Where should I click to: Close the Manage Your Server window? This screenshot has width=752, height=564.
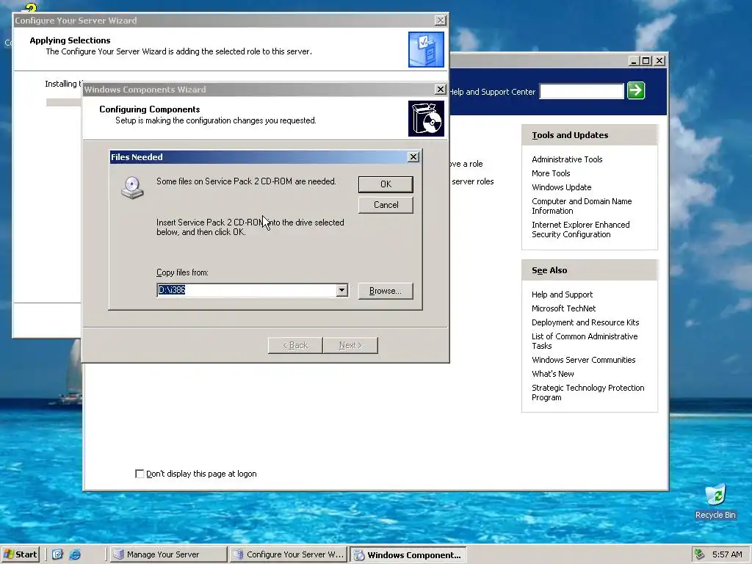pos(659,61)
